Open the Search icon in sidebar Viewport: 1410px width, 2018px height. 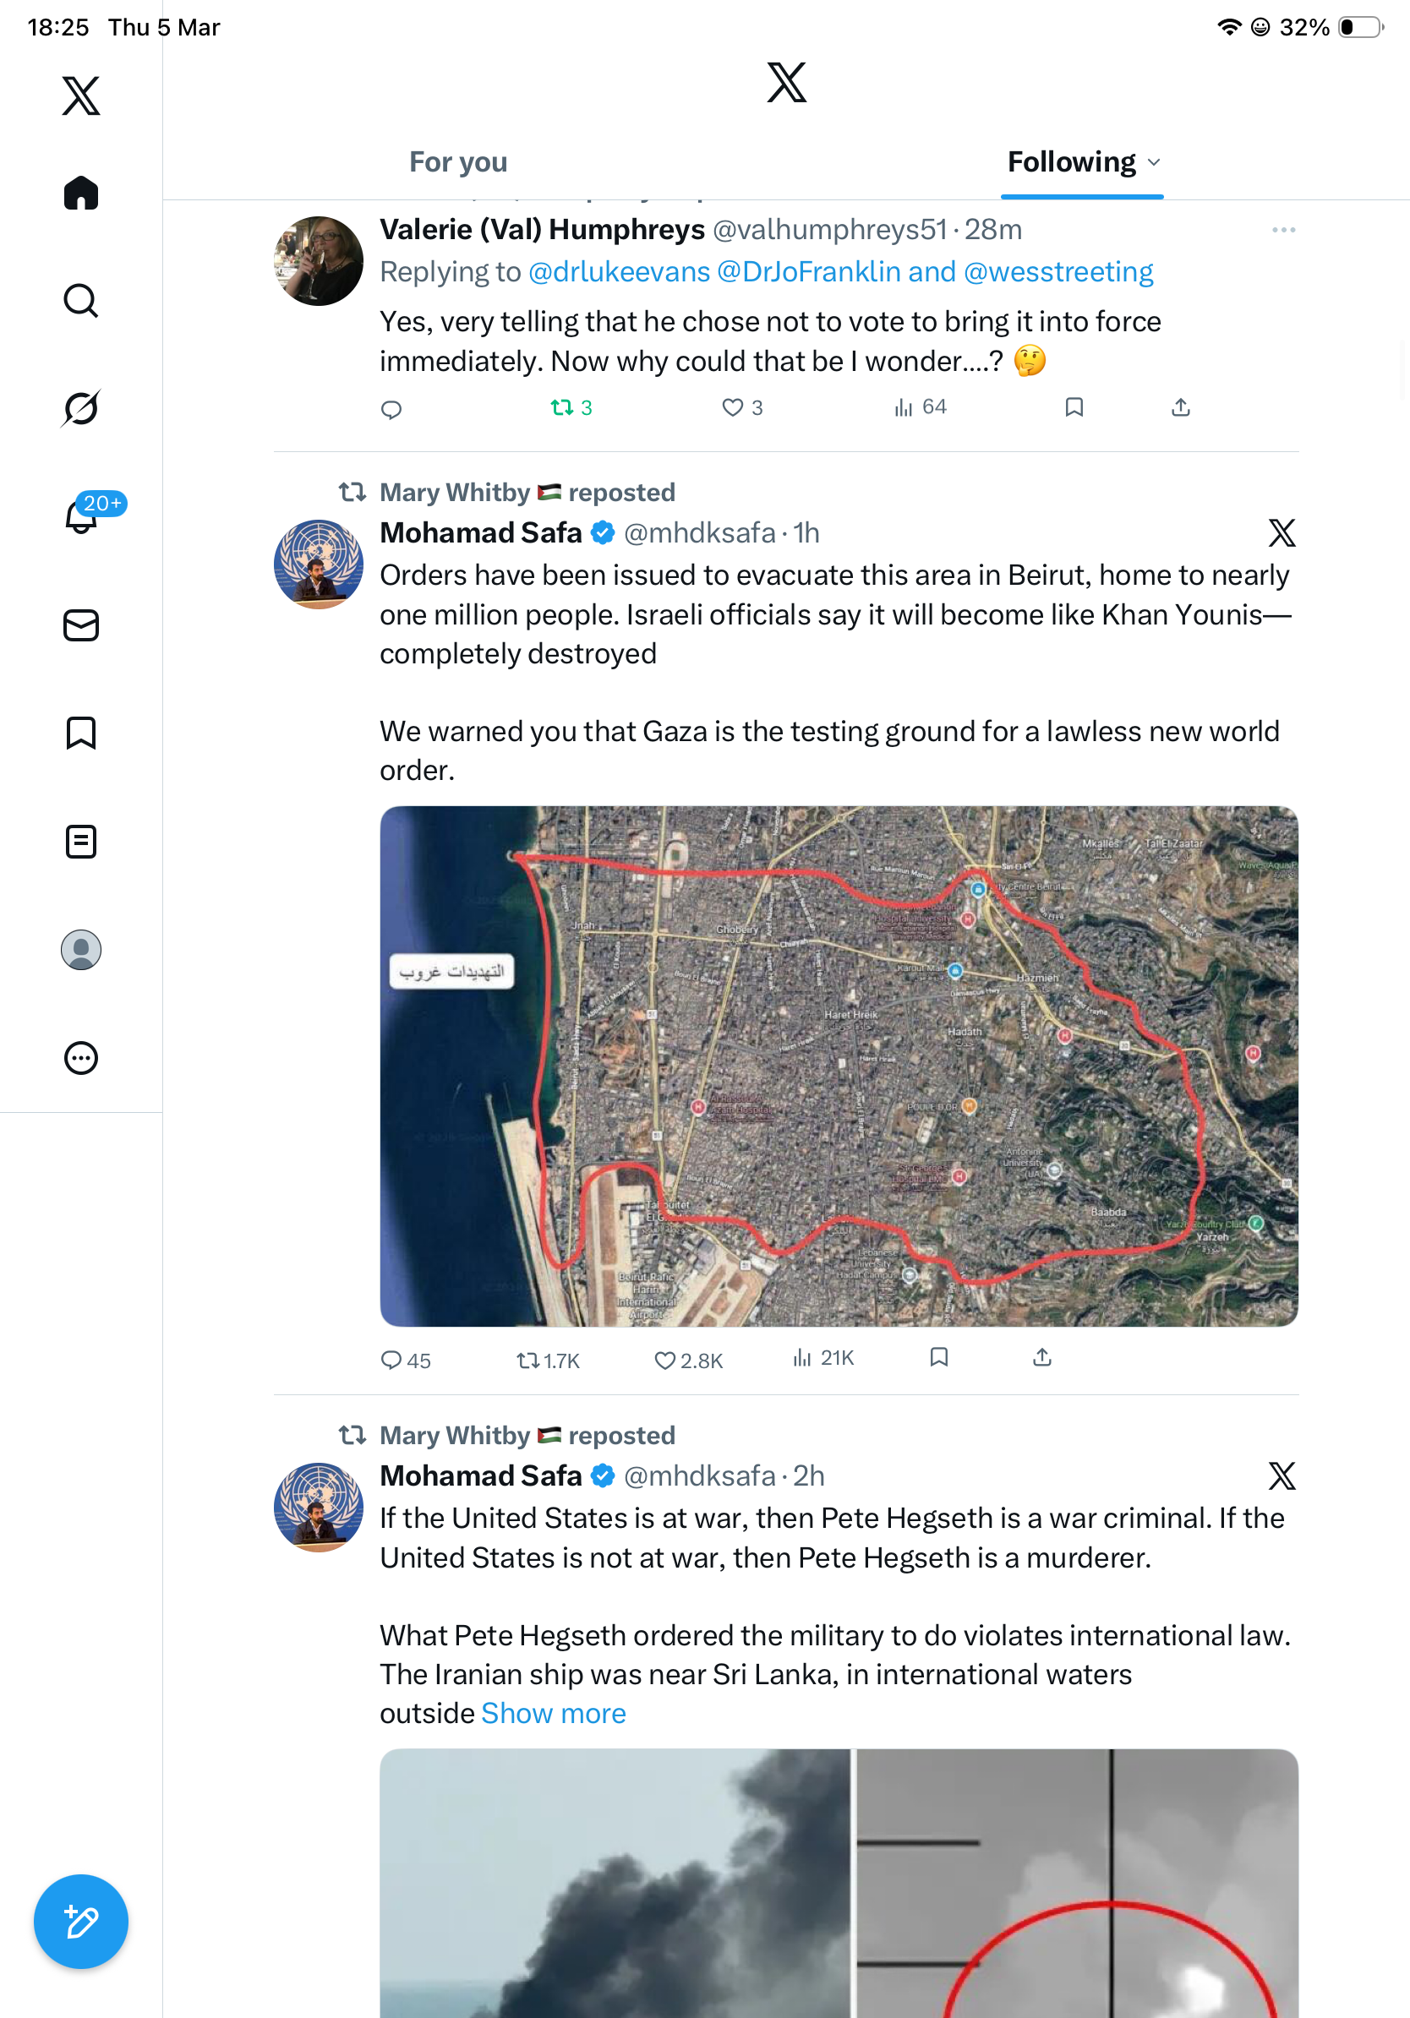tap(81, 301)
